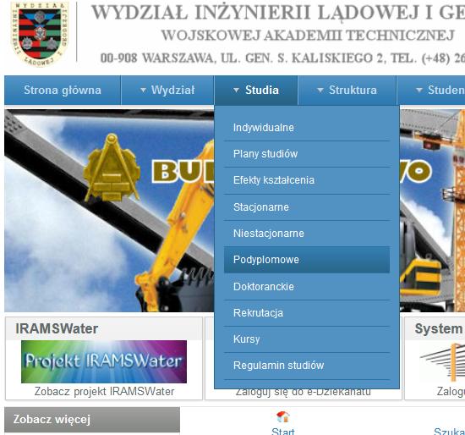
Task: Open the Studia menu
Action: coord(256,90)
